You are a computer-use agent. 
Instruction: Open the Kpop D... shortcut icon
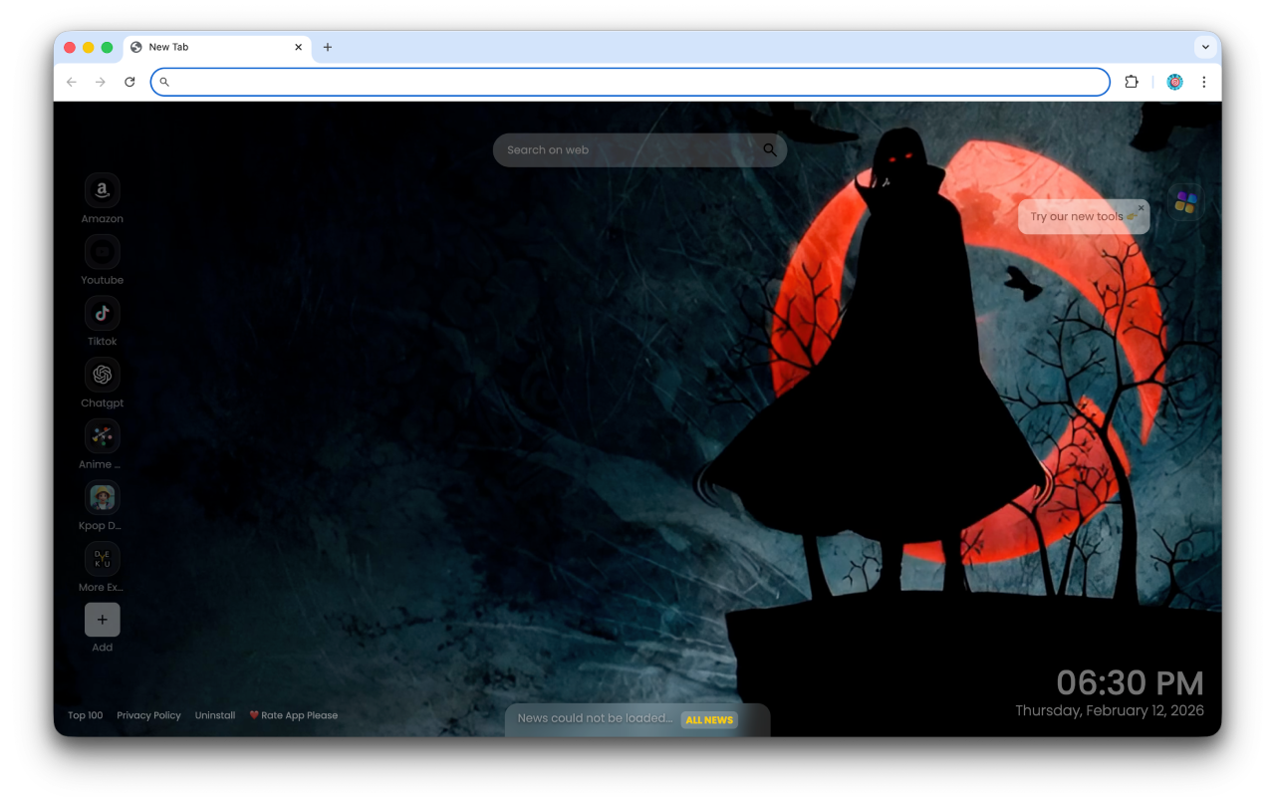(102, 497)
